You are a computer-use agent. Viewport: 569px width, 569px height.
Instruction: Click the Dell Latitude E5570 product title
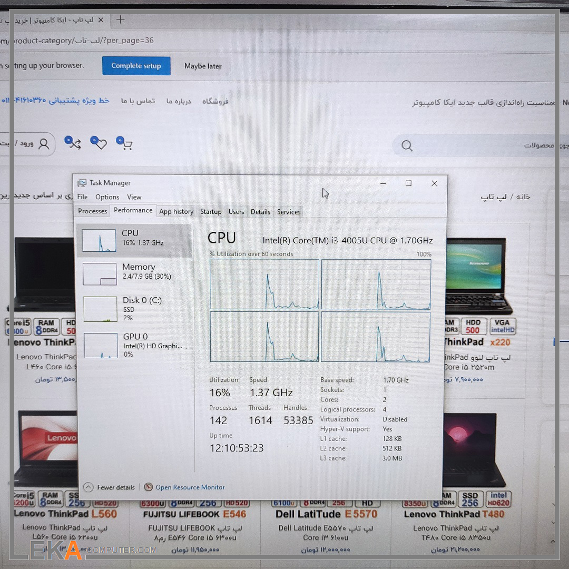point(326,514)
